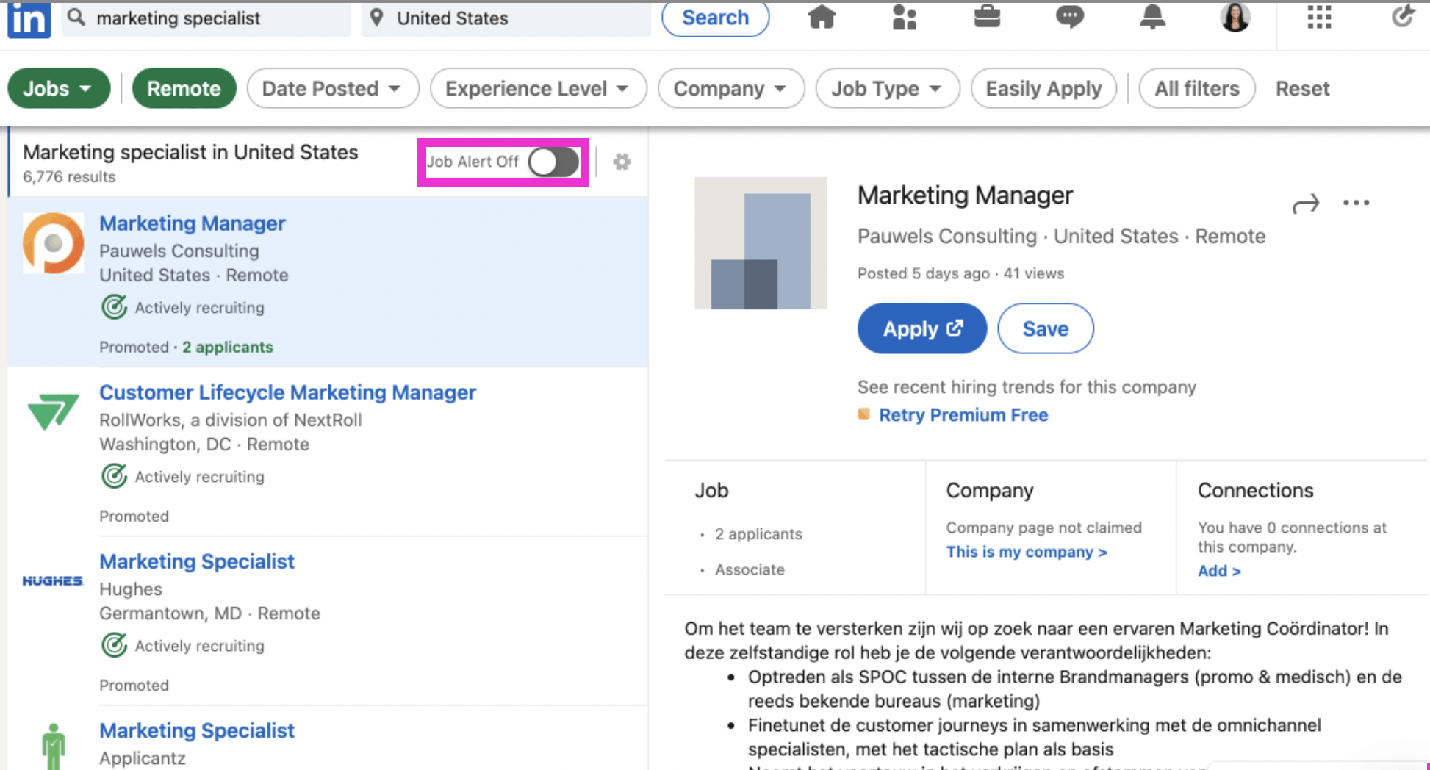Click the Hughes company logo
This screenshot has width=1430, height=770.
tap(52, 581)
